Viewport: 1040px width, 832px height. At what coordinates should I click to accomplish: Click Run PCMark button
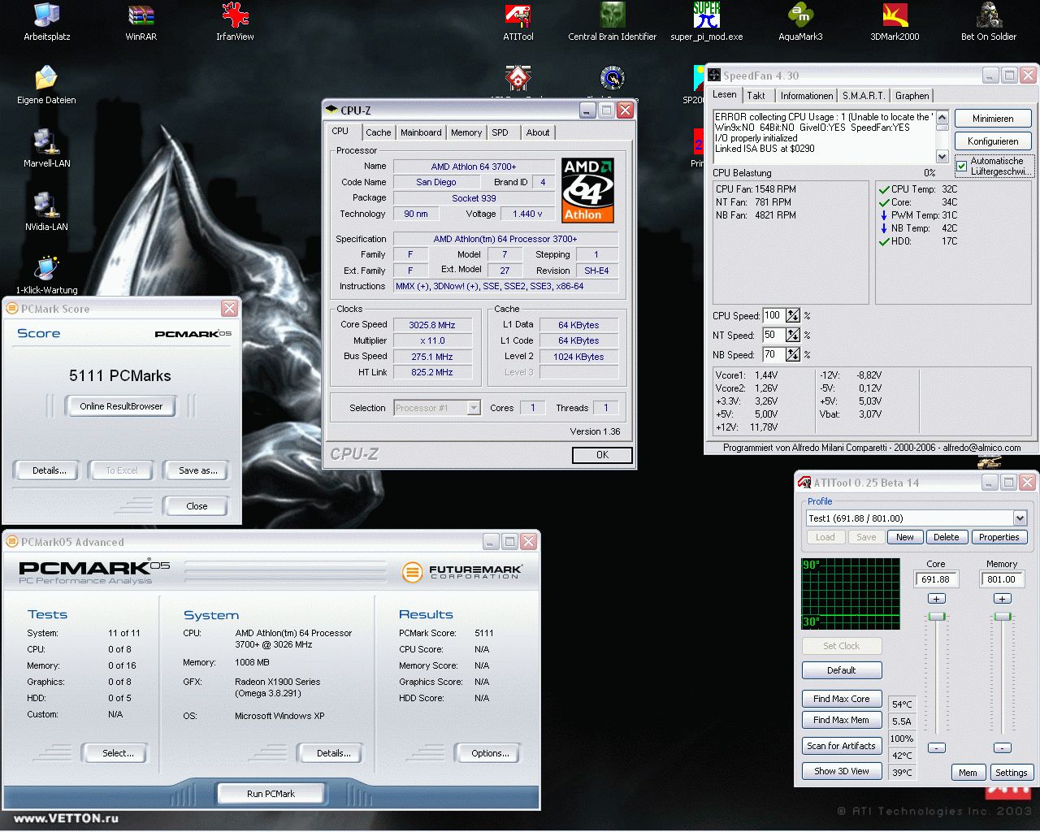click(x=271, y=794)
